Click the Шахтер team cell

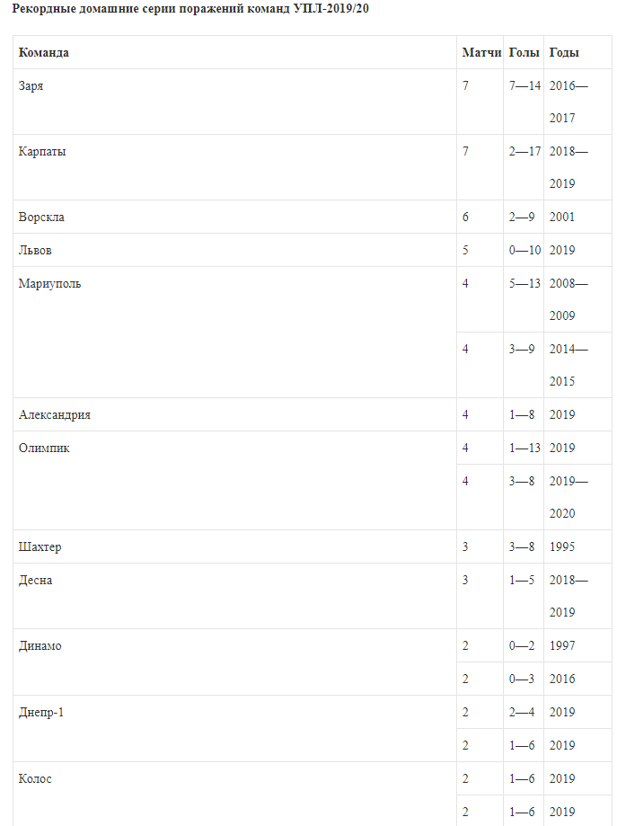point(40,547)
